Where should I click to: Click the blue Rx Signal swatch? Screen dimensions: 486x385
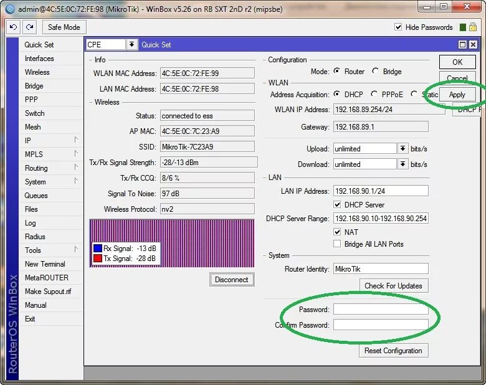[98, 249]
